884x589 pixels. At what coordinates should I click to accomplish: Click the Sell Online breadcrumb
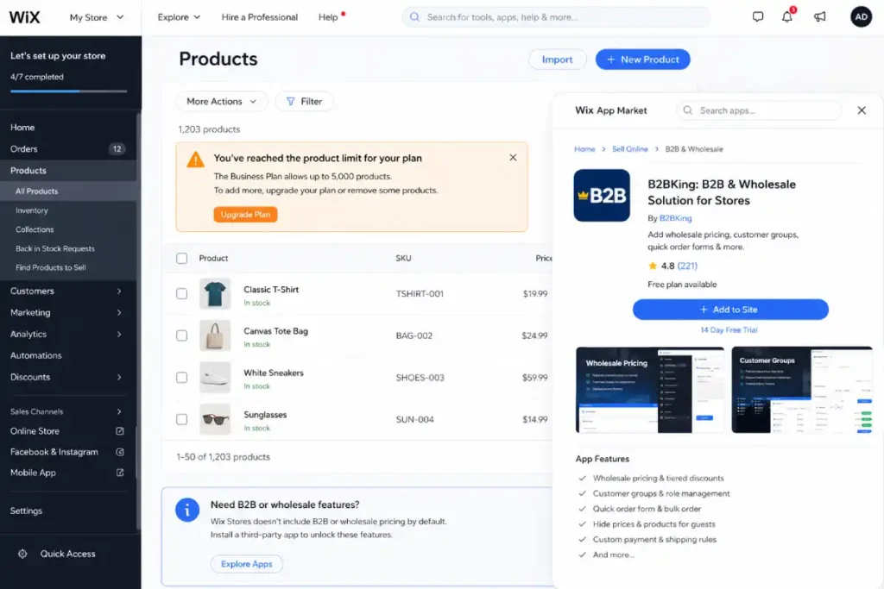(x=629, y=149)
